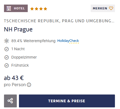
Task: Click the hotel building icon
Action: pos(9,8)
